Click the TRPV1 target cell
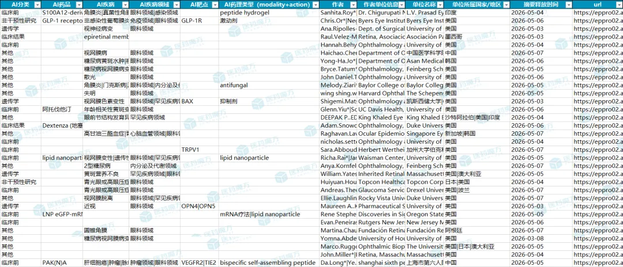Image resolution: width=623 pixels, height=267 pixels. [x=200, y=150]
